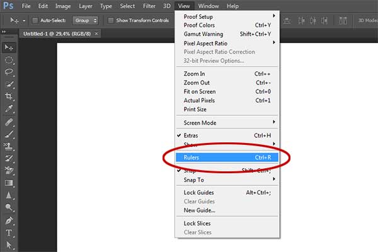
Task: Click the distribute right edges icon
Action: click(x=324, y=21)
